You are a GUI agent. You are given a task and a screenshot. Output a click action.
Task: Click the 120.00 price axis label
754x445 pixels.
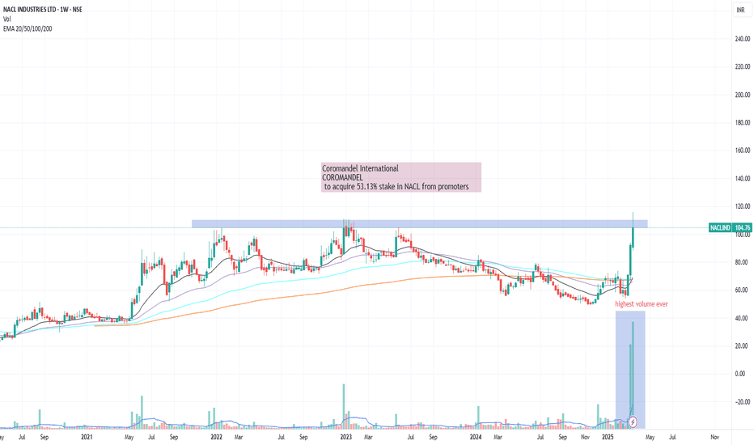[x=743, y=206]
